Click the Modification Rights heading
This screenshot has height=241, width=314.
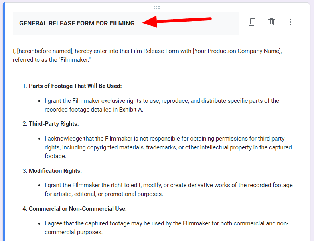pyautogui.click(x=55, y=171)
